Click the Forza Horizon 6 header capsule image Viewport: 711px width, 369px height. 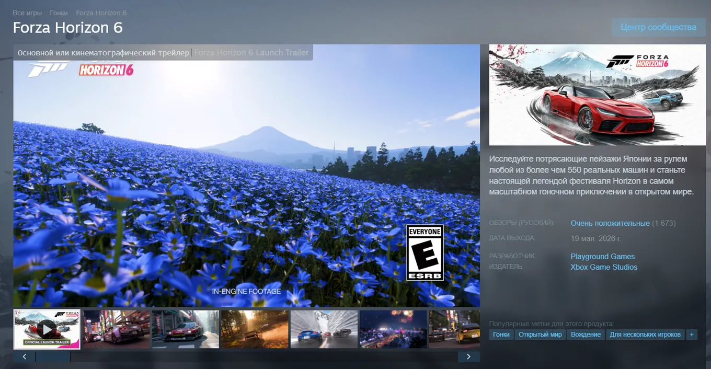coord(597,95)
